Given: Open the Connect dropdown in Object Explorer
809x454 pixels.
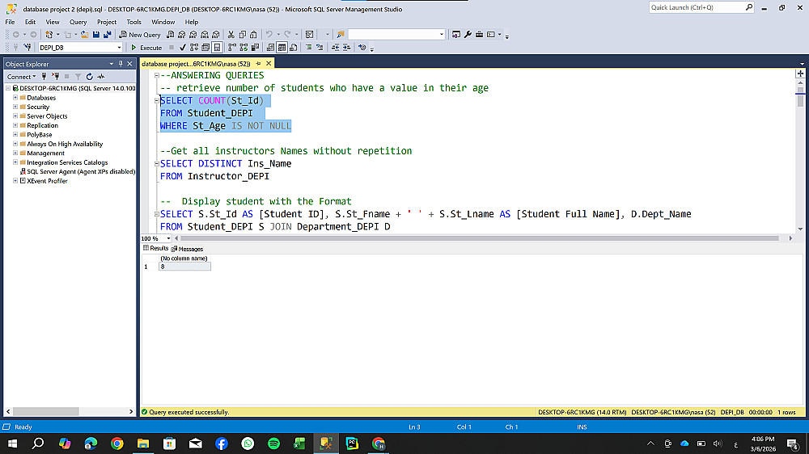Looking at the screenshot, I should click(21, 77).
